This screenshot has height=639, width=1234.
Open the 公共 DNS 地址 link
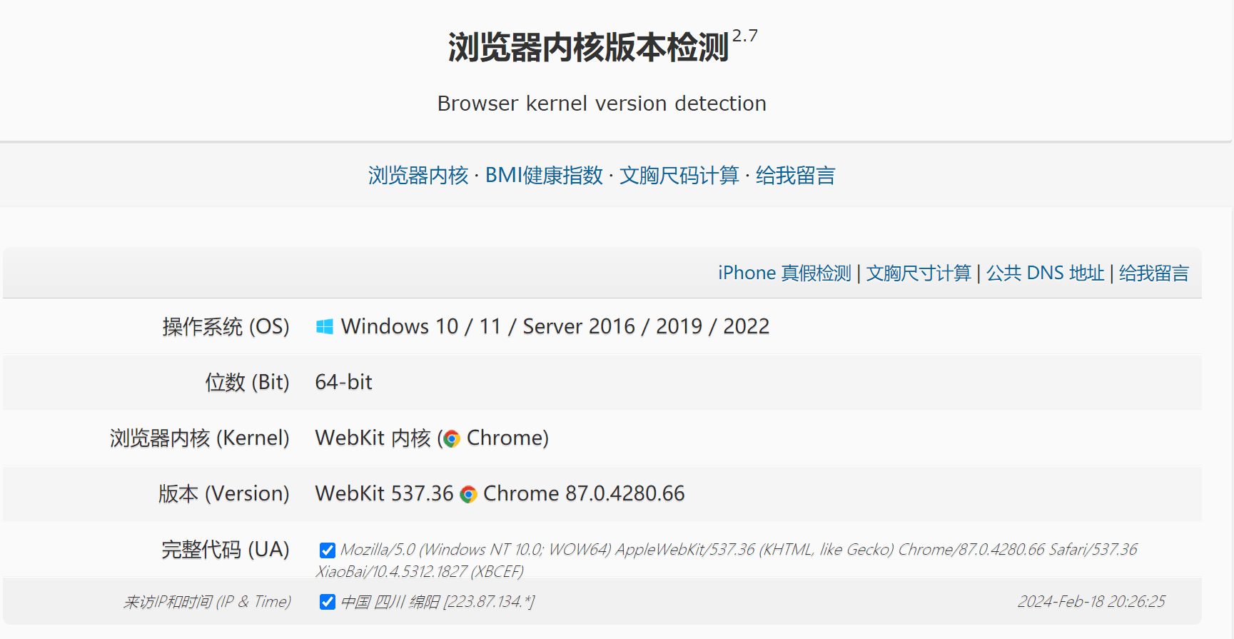coord(1045,273)
